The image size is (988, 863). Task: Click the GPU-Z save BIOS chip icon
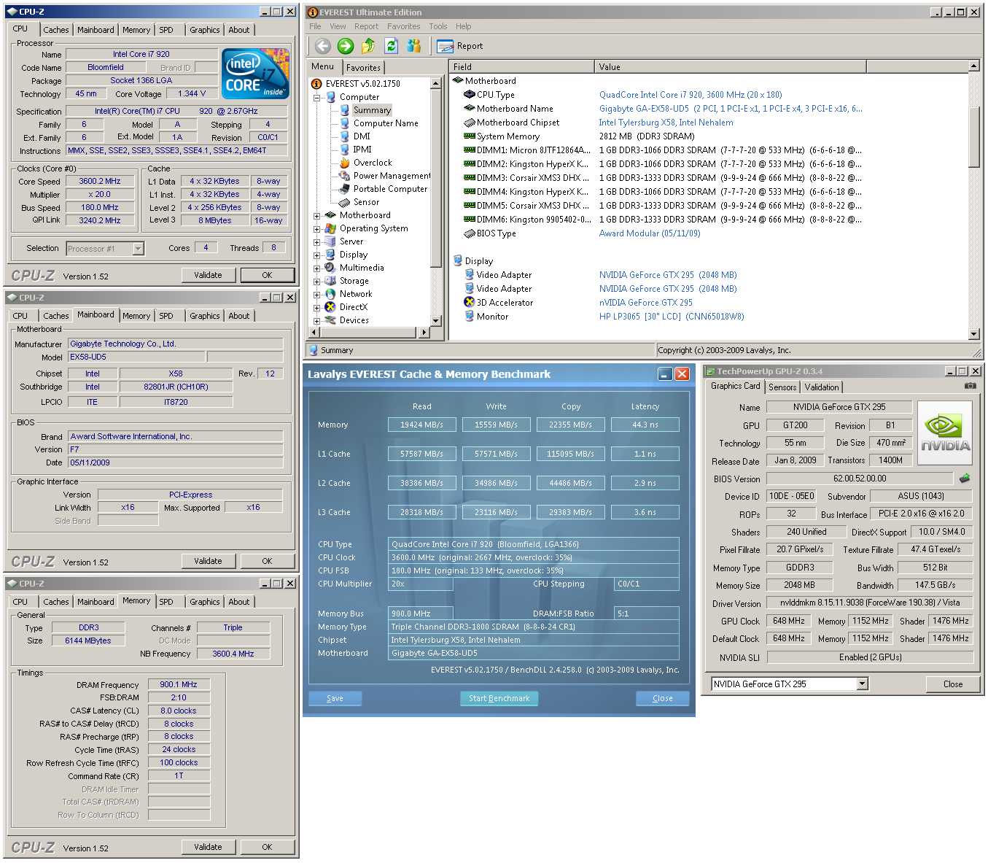964,479
